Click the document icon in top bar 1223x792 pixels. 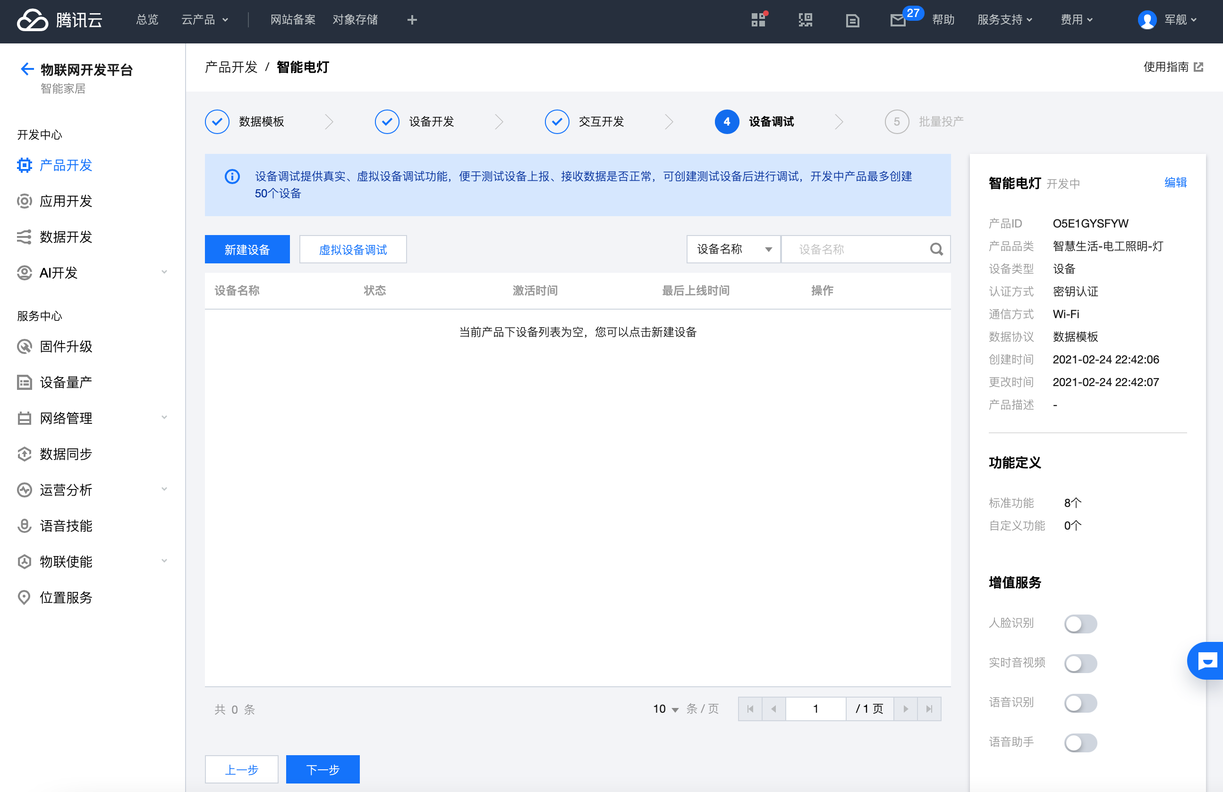(x=852, y=21)
